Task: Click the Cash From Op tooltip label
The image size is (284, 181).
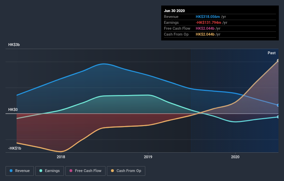Action: coord(176,34)
